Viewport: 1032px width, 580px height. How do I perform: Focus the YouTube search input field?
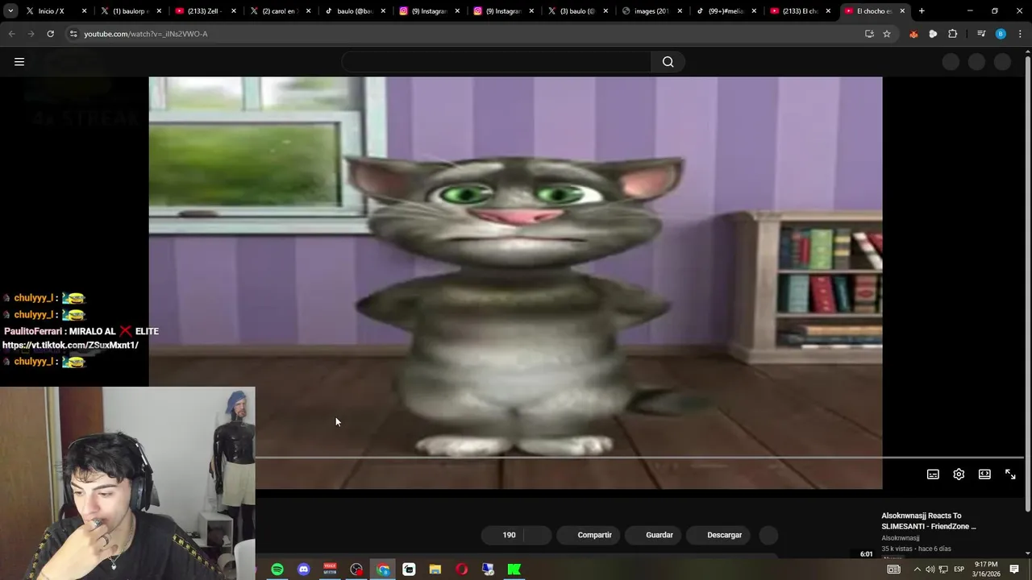tap(496, 62)
